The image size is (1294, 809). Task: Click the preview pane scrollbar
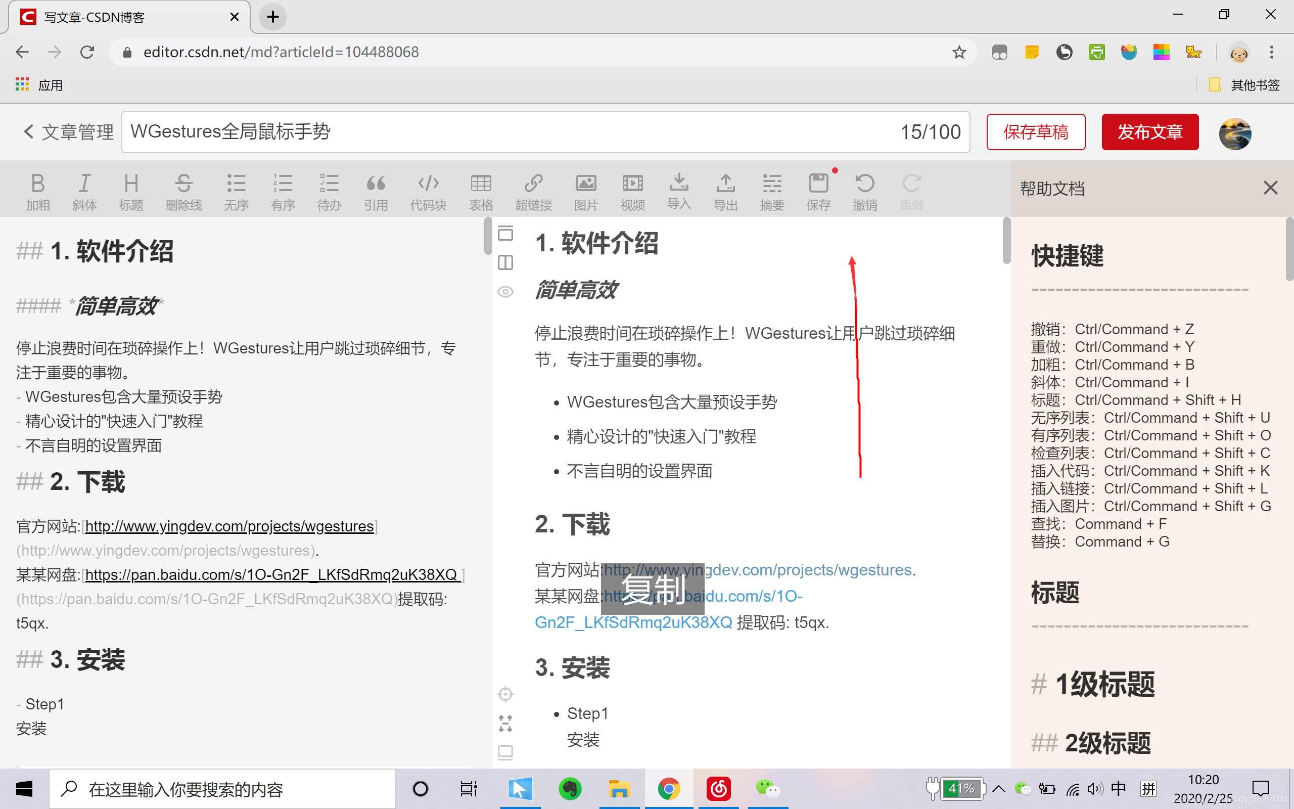tap(1006, 241)
